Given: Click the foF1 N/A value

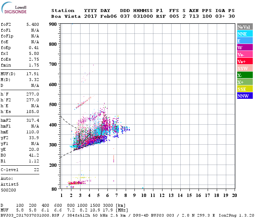Looking at the screenshot, I should coord(35,30).
